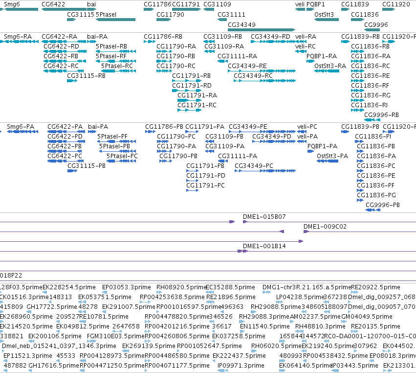The height and width of the screenshot is (373, 416).
Task: Select clone DME1-001B14
Action: tap(264, 246)
